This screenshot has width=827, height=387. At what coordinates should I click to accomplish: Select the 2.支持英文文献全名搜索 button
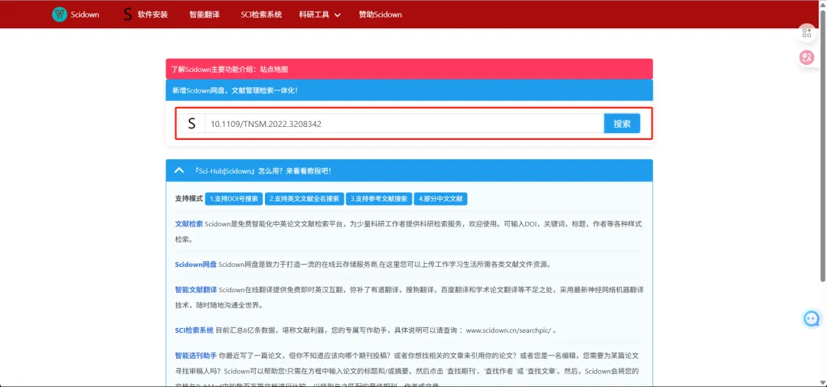(x=304, y=199)
